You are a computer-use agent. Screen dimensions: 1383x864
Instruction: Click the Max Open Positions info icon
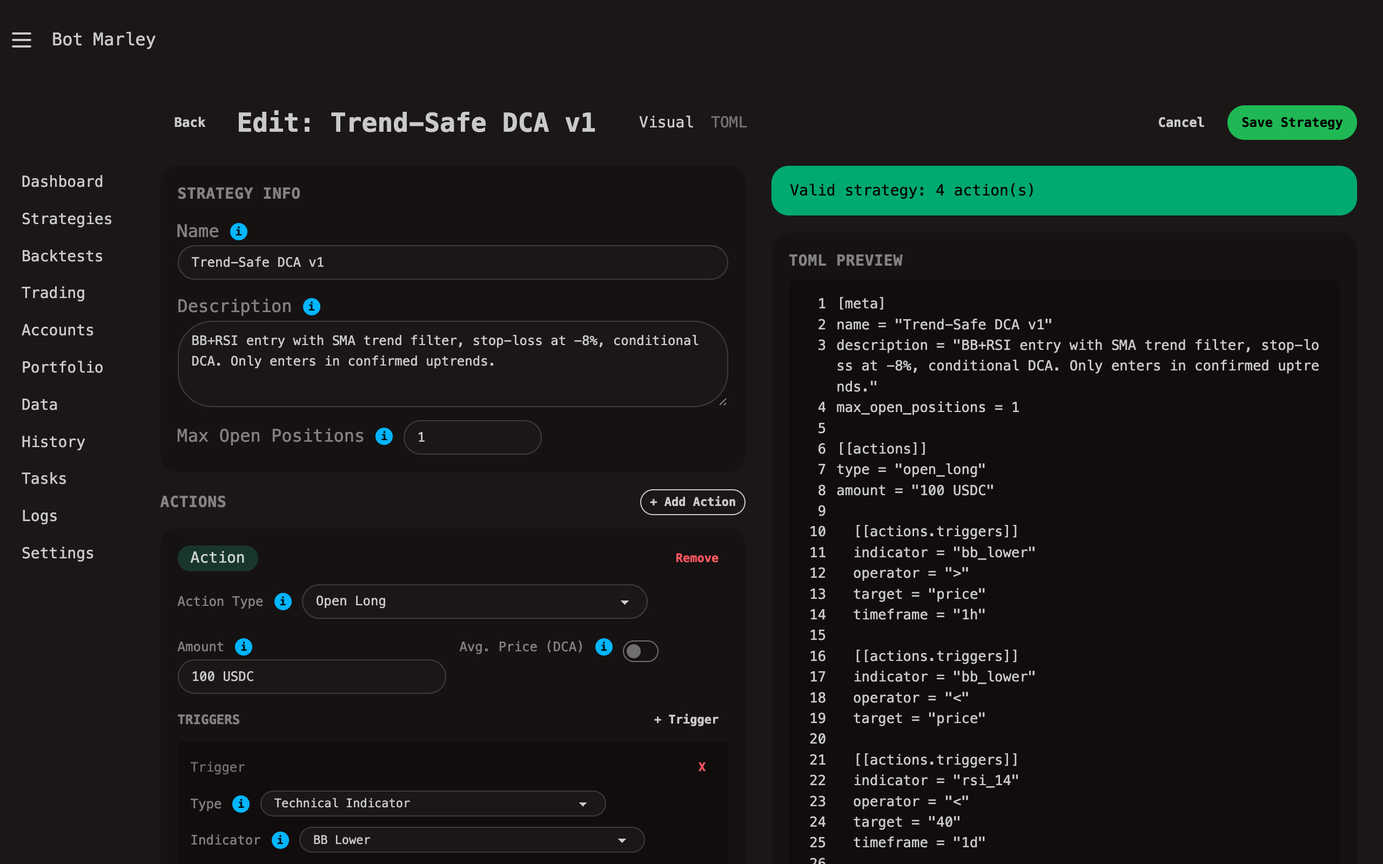(x=384, y=436)
